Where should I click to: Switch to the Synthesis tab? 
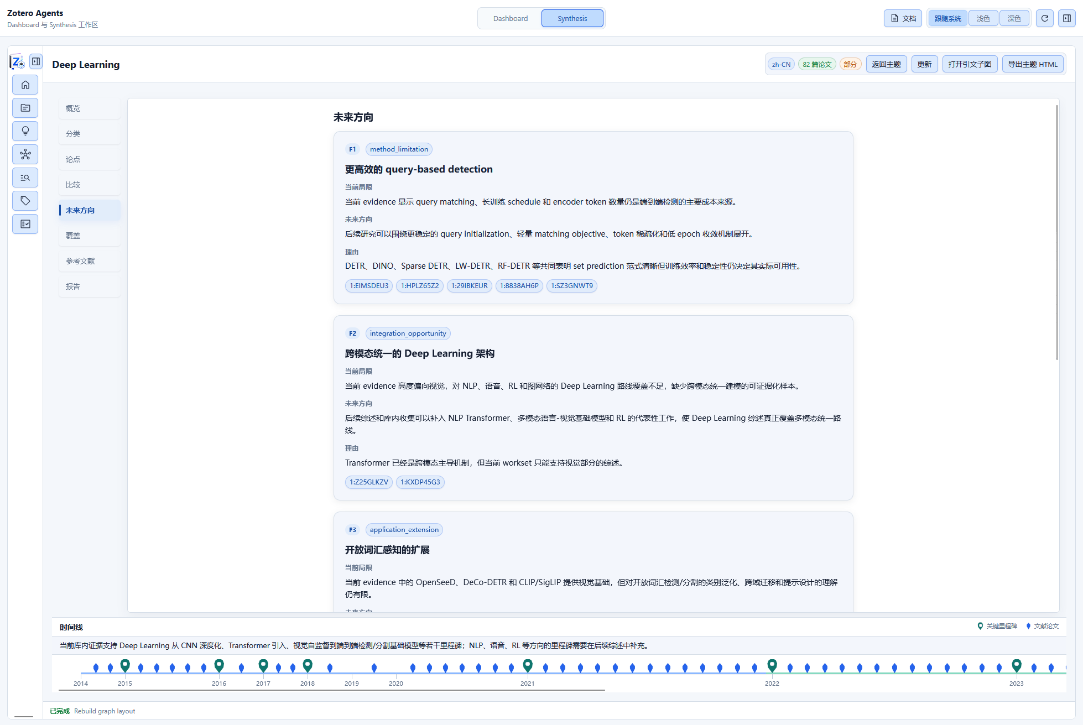(x=572, y=18)
